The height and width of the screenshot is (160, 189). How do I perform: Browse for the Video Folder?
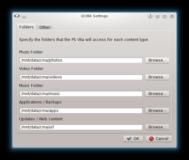157,77
